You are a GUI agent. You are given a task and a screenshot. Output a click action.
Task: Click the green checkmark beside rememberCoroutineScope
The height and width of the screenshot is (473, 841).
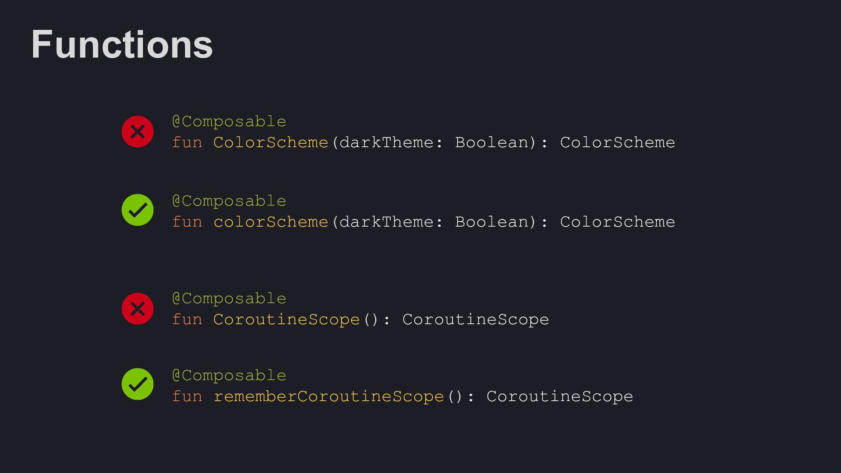click(138, 384)
